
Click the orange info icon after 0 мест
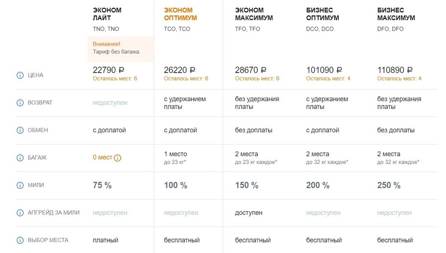point(117,158)
